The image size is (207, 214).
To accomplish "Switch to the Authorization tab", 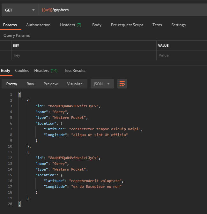I will point(38,25).
